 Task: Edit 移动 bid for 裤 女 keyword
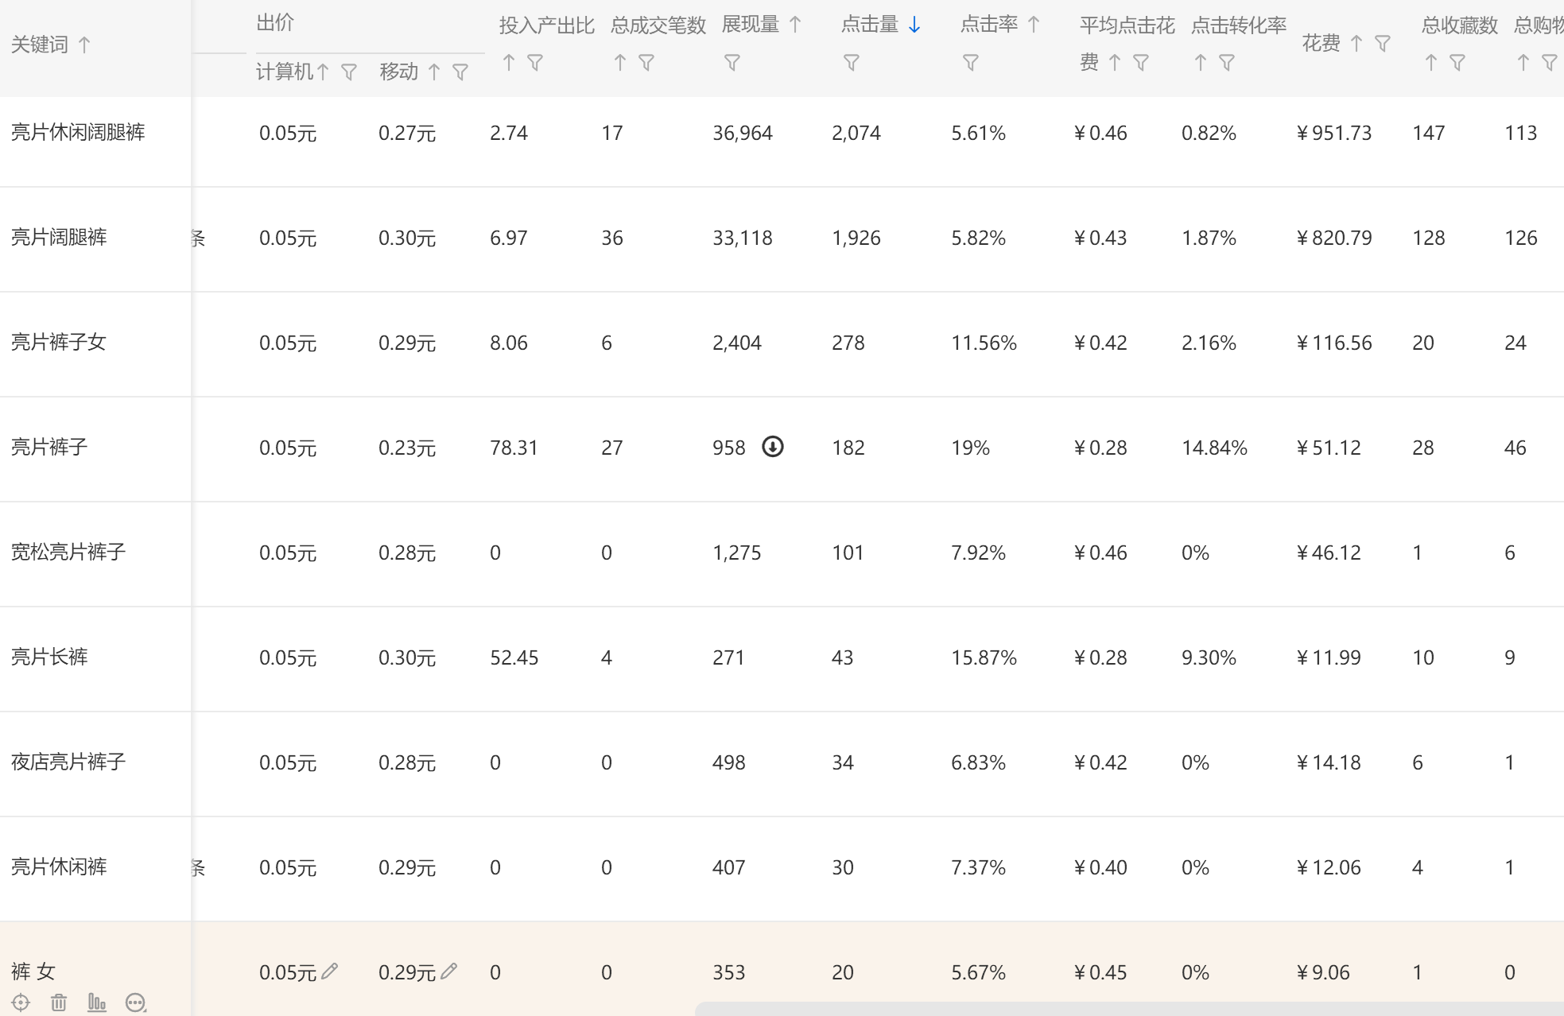tap(449, 971)
